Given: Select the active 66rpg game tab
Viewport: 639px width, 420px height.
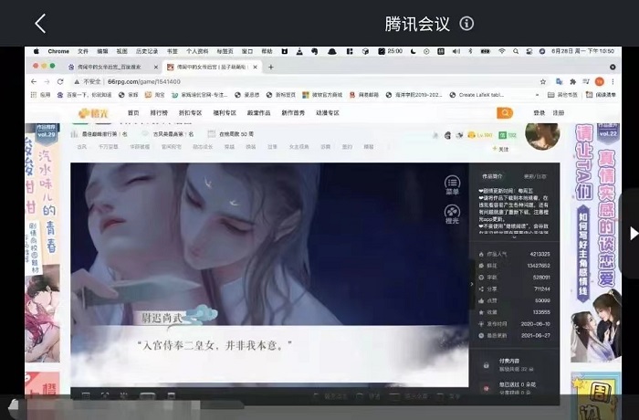Looking at the screenshot, I should pyautogui.click(x=212, y=67).
